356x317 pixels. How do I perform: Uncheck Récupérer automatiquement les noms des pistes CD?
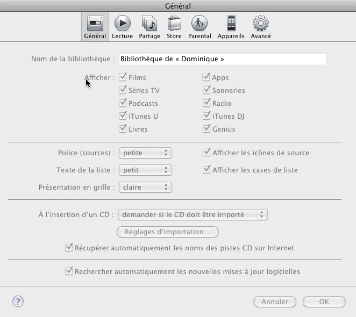pos(69,248)
